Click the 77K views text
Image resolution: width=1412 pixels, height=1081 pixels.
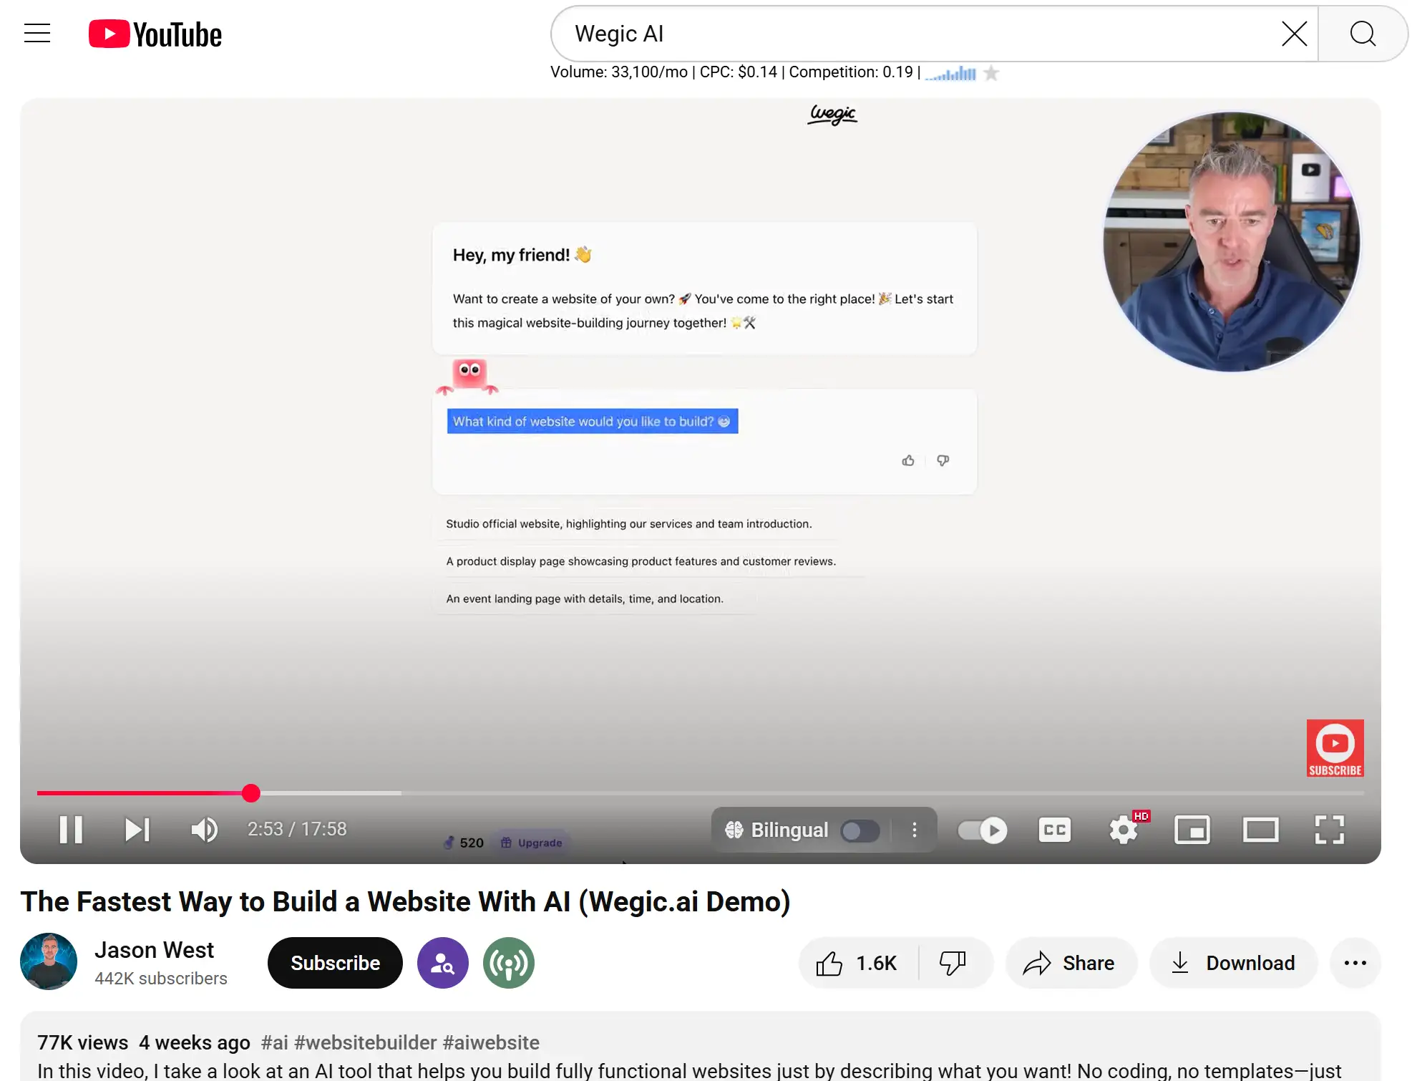coord(83,1042)
